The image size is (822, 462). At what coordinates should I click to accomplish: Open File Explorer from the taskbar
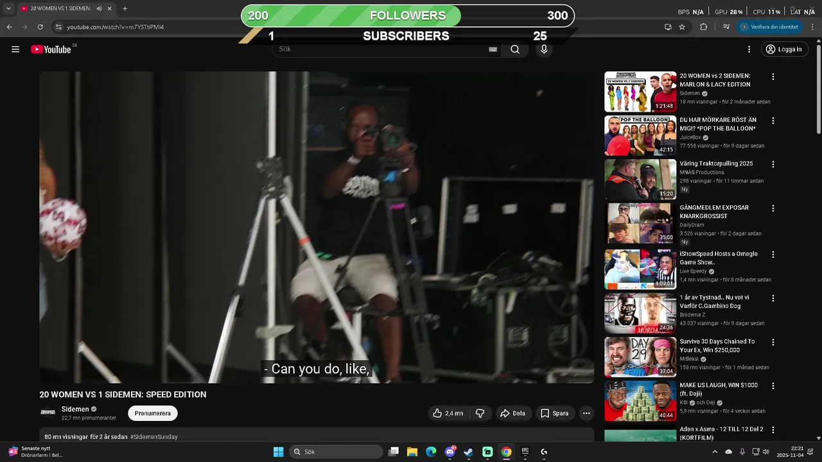[x=412, y=452]
